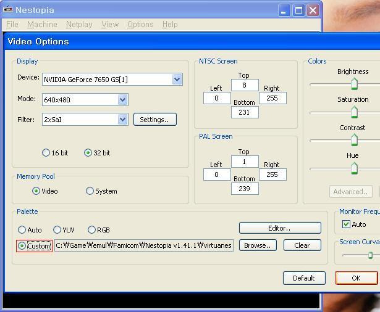The width and height of the screenshot is (380, 312).
Task: Click PAL Screen Bottom field
Action: point(245,189)
